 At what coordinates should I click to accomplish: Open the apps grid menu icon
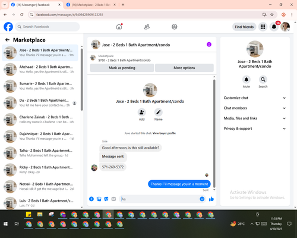coord(263,27)
